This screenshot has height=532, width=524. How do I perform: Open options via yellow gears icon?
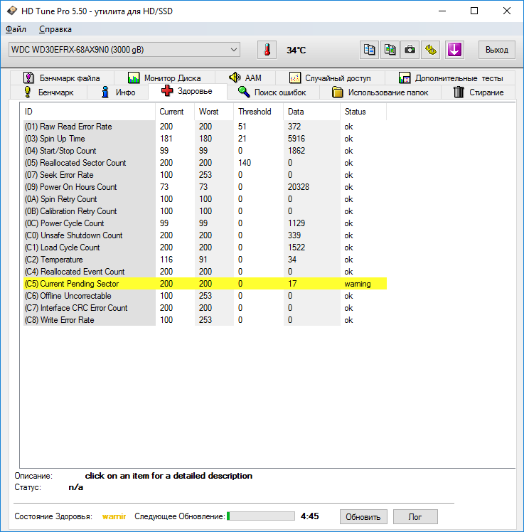(x=431, y=50)
